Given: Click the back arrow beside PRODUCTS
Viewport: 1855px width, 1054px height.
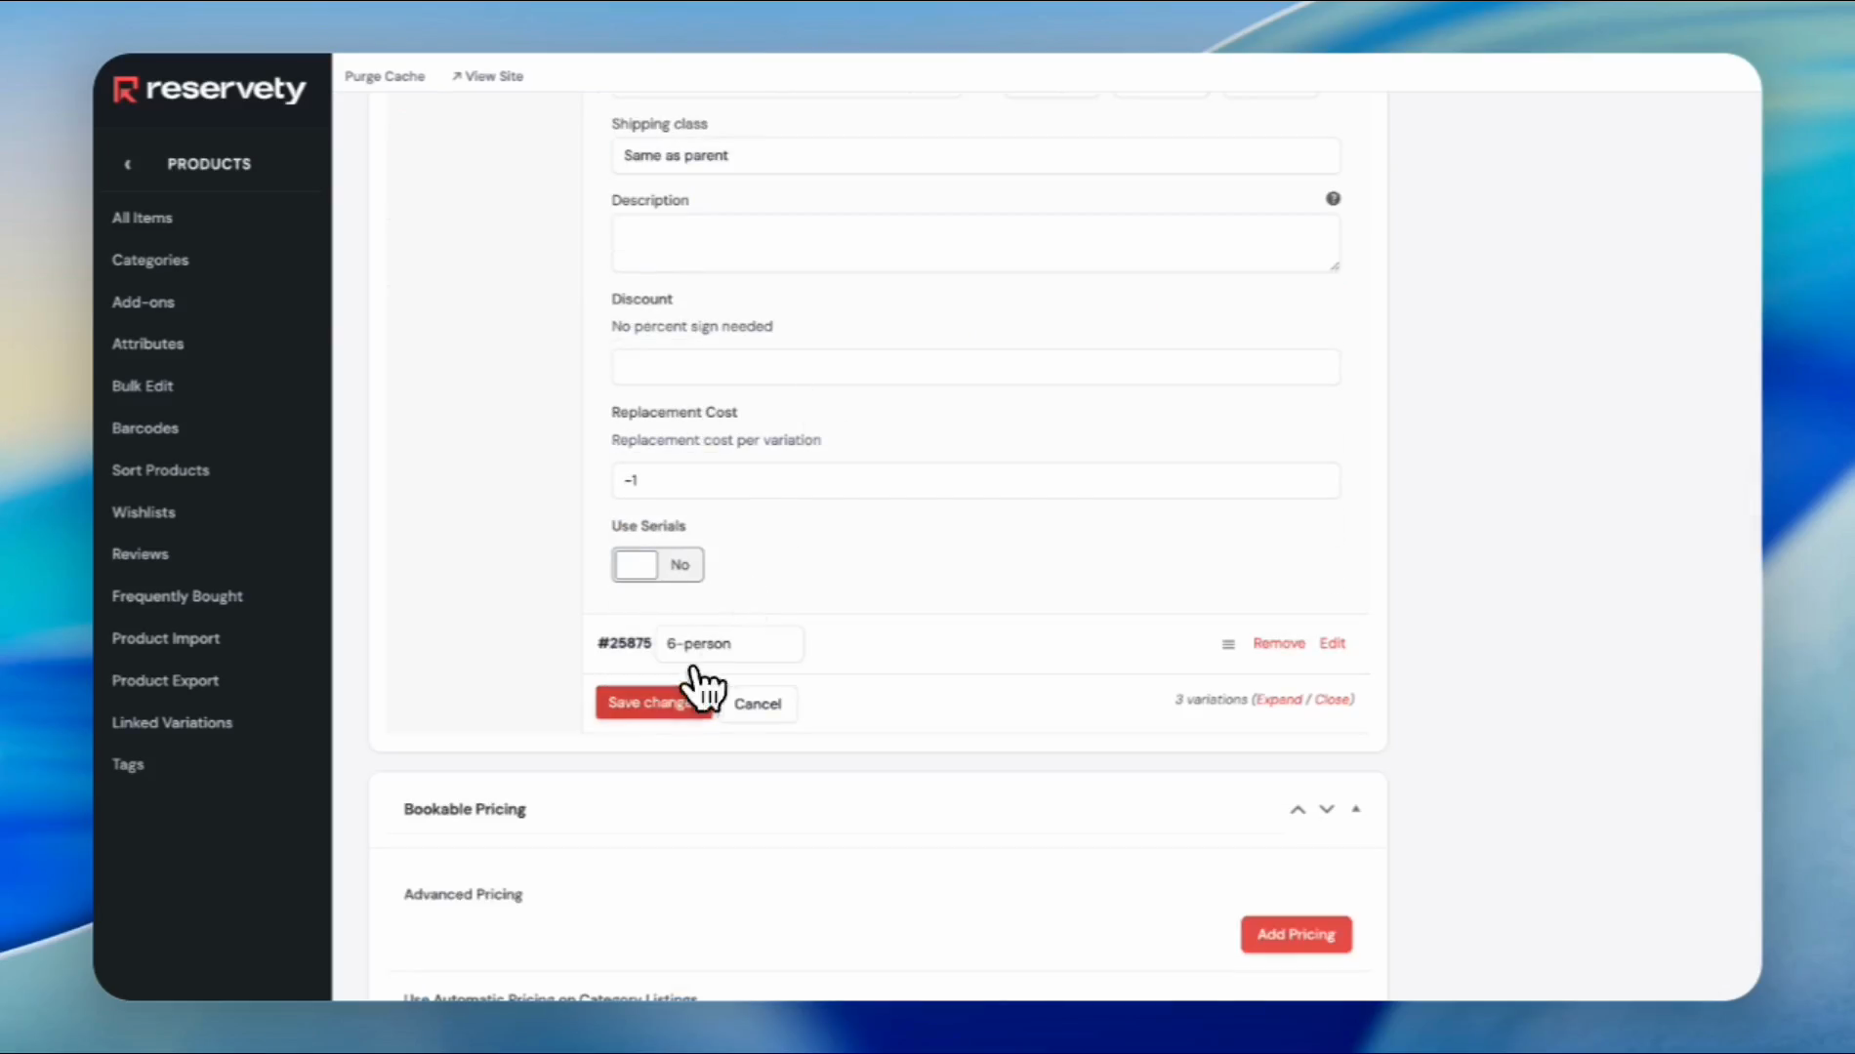Looking at the screenshot, I should pyautogui.click(x=128, y=164).
